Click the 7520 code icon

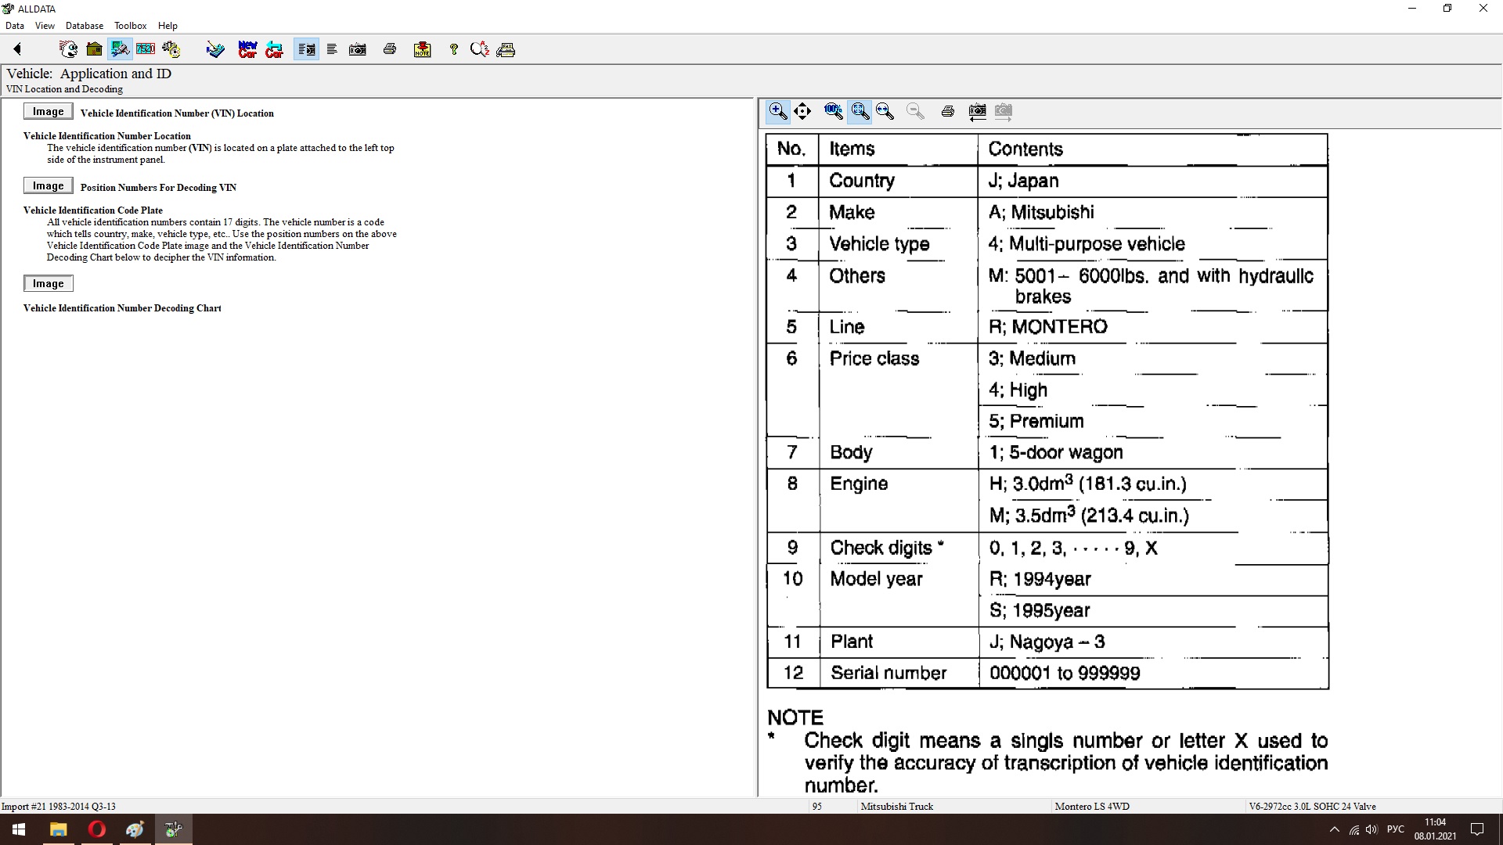point(146,49)
